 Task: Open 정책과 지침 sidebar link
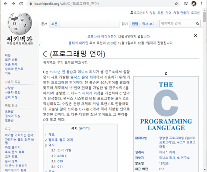(13, 116)
